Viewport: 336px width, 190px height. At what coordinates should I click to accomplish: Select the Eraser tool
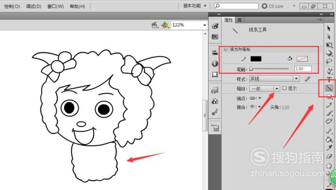[x=329, y=156]
